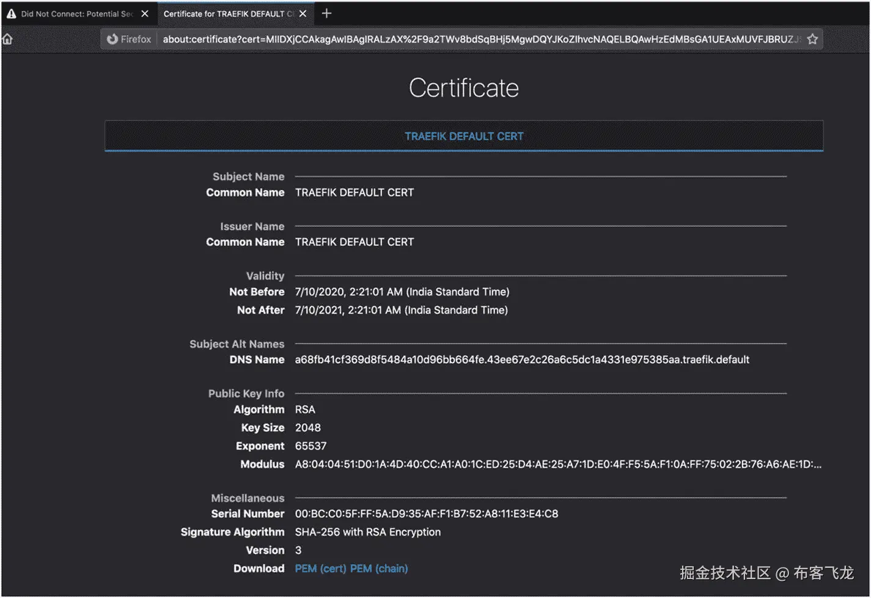Switch to the Did Not Connect tab
The height and width of the screenshot is (598, 871).
[78, 13]
